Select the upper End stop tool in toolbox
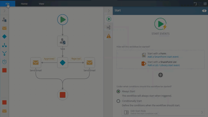The width and height of the screenshot is (208, 117). [4, 70]
